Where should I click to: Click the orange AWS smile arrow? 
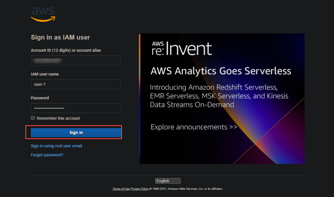42,18
